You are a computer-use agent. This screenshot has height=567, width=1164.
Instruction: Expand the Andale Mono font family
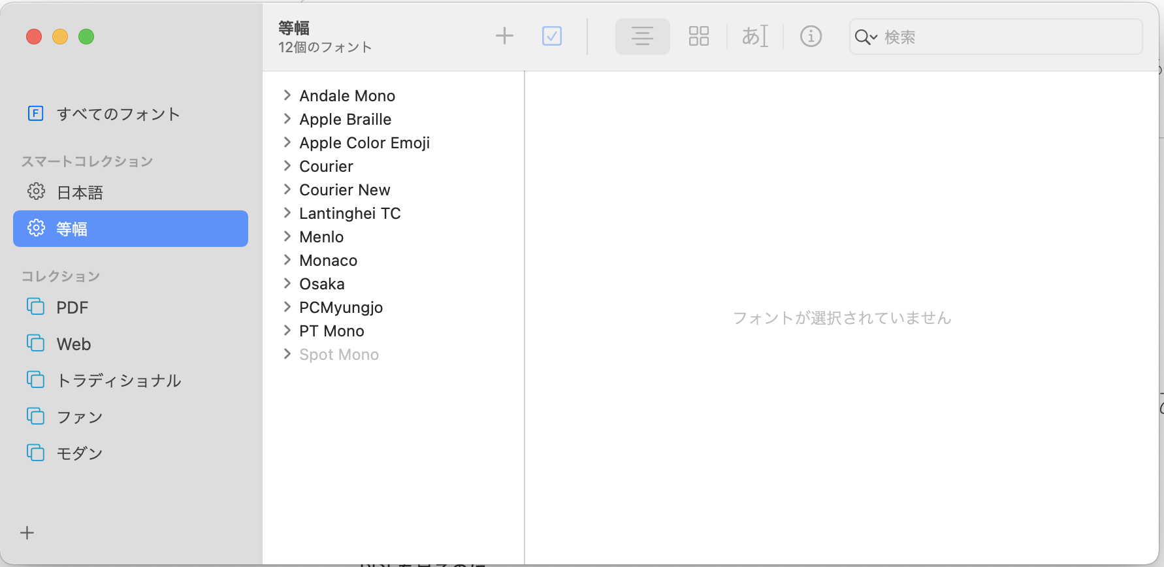pyautogui.click(x=287, y=95)
